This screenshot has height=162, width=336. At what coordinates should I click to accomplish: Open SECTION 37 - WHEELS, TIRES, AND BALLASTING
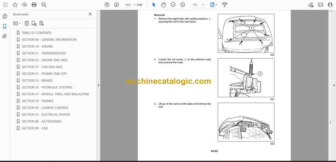(55, 94)
